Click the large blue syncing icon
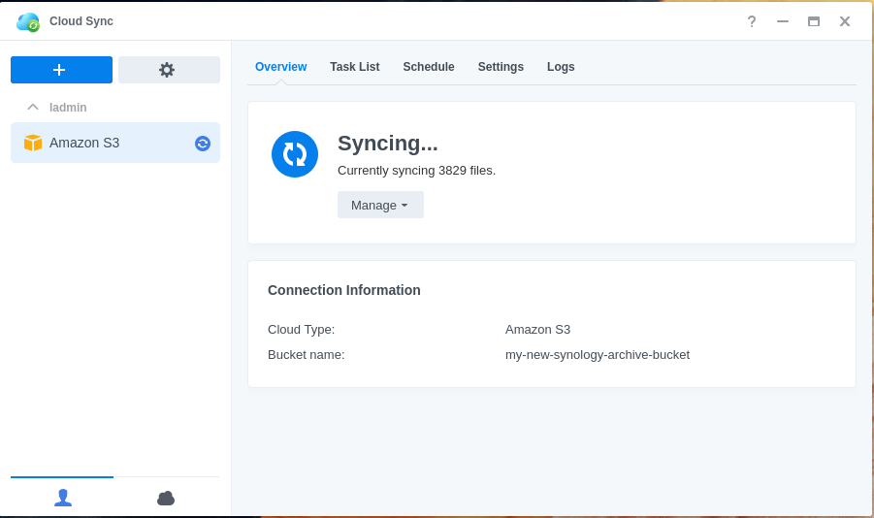Viewport: 874px width, 518px height. pyautogui.click(x=295, y=154)
